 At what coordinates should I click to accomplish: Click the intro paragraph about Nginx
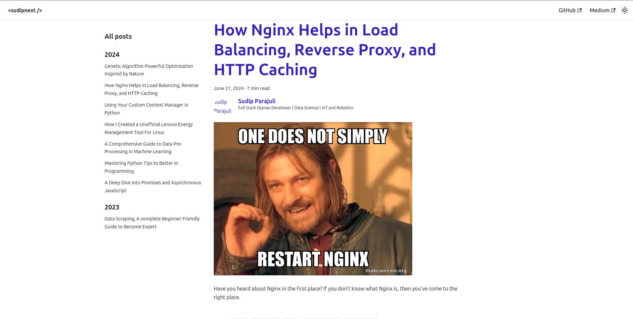coord(336,293)
